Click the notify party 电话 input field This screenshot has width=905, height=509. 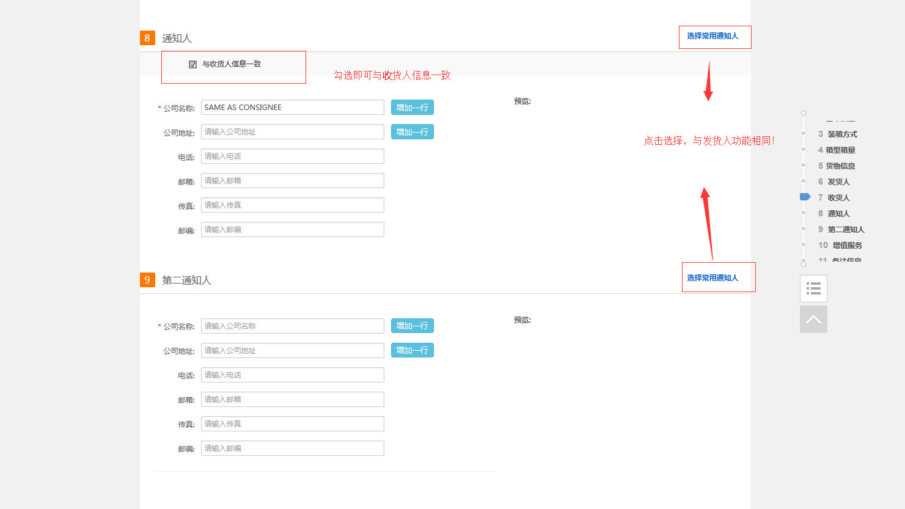(x=292, y=156)
